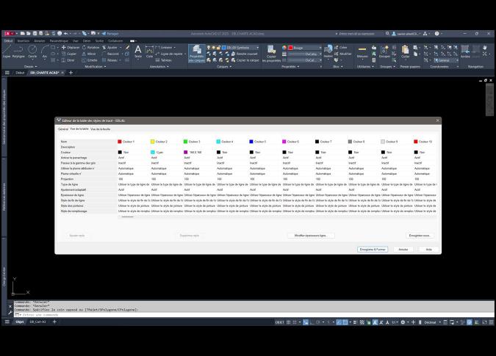Toggle OBJET model space in status bar

pyautogui.click(x=279, y=322)
